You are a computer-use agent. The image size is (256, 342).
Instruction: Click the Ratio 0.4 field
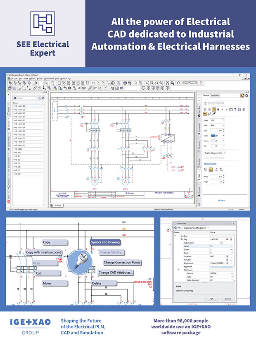point(217,177)
